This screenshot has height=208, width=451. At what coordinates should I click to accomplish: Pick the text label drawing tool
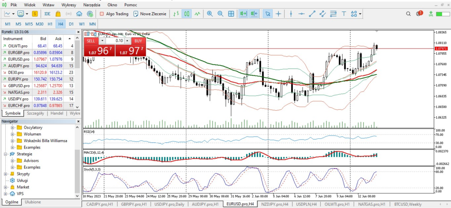coord(344,14)
